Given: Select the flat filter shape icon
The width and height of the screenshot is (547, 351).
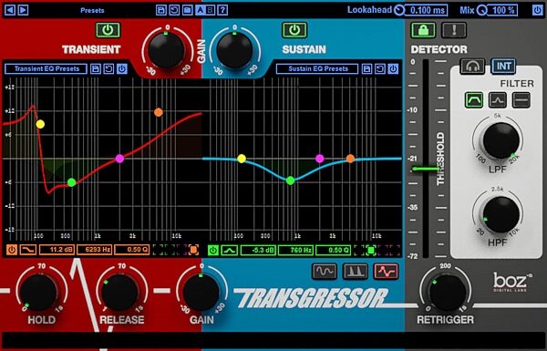Looking at the screenshot, I should point(521,99).
